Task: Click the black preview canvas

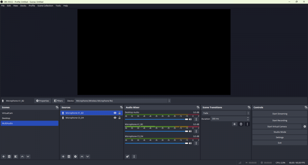Action: click(154, 52)
